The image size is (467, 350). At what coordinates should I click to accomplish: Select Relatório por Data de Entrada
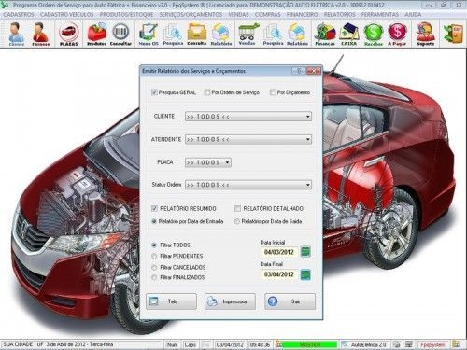point(154,221)
